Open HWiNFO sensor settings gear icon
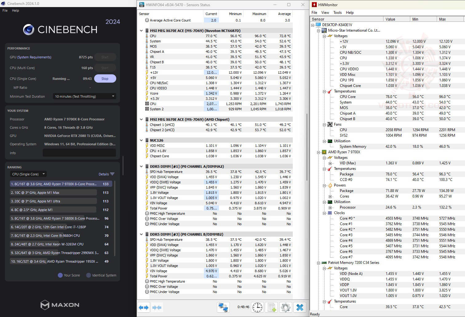465x317 pixels. [x=286, y=307]
